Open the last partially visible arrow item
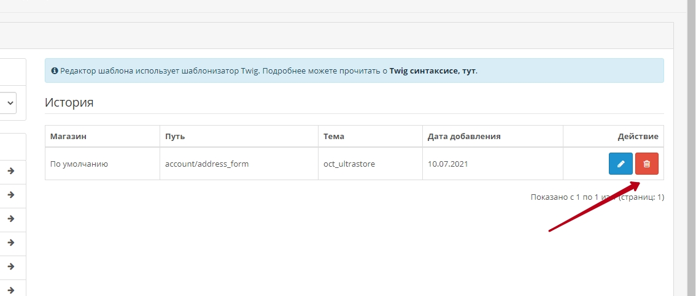 click(x=11, y=290)
